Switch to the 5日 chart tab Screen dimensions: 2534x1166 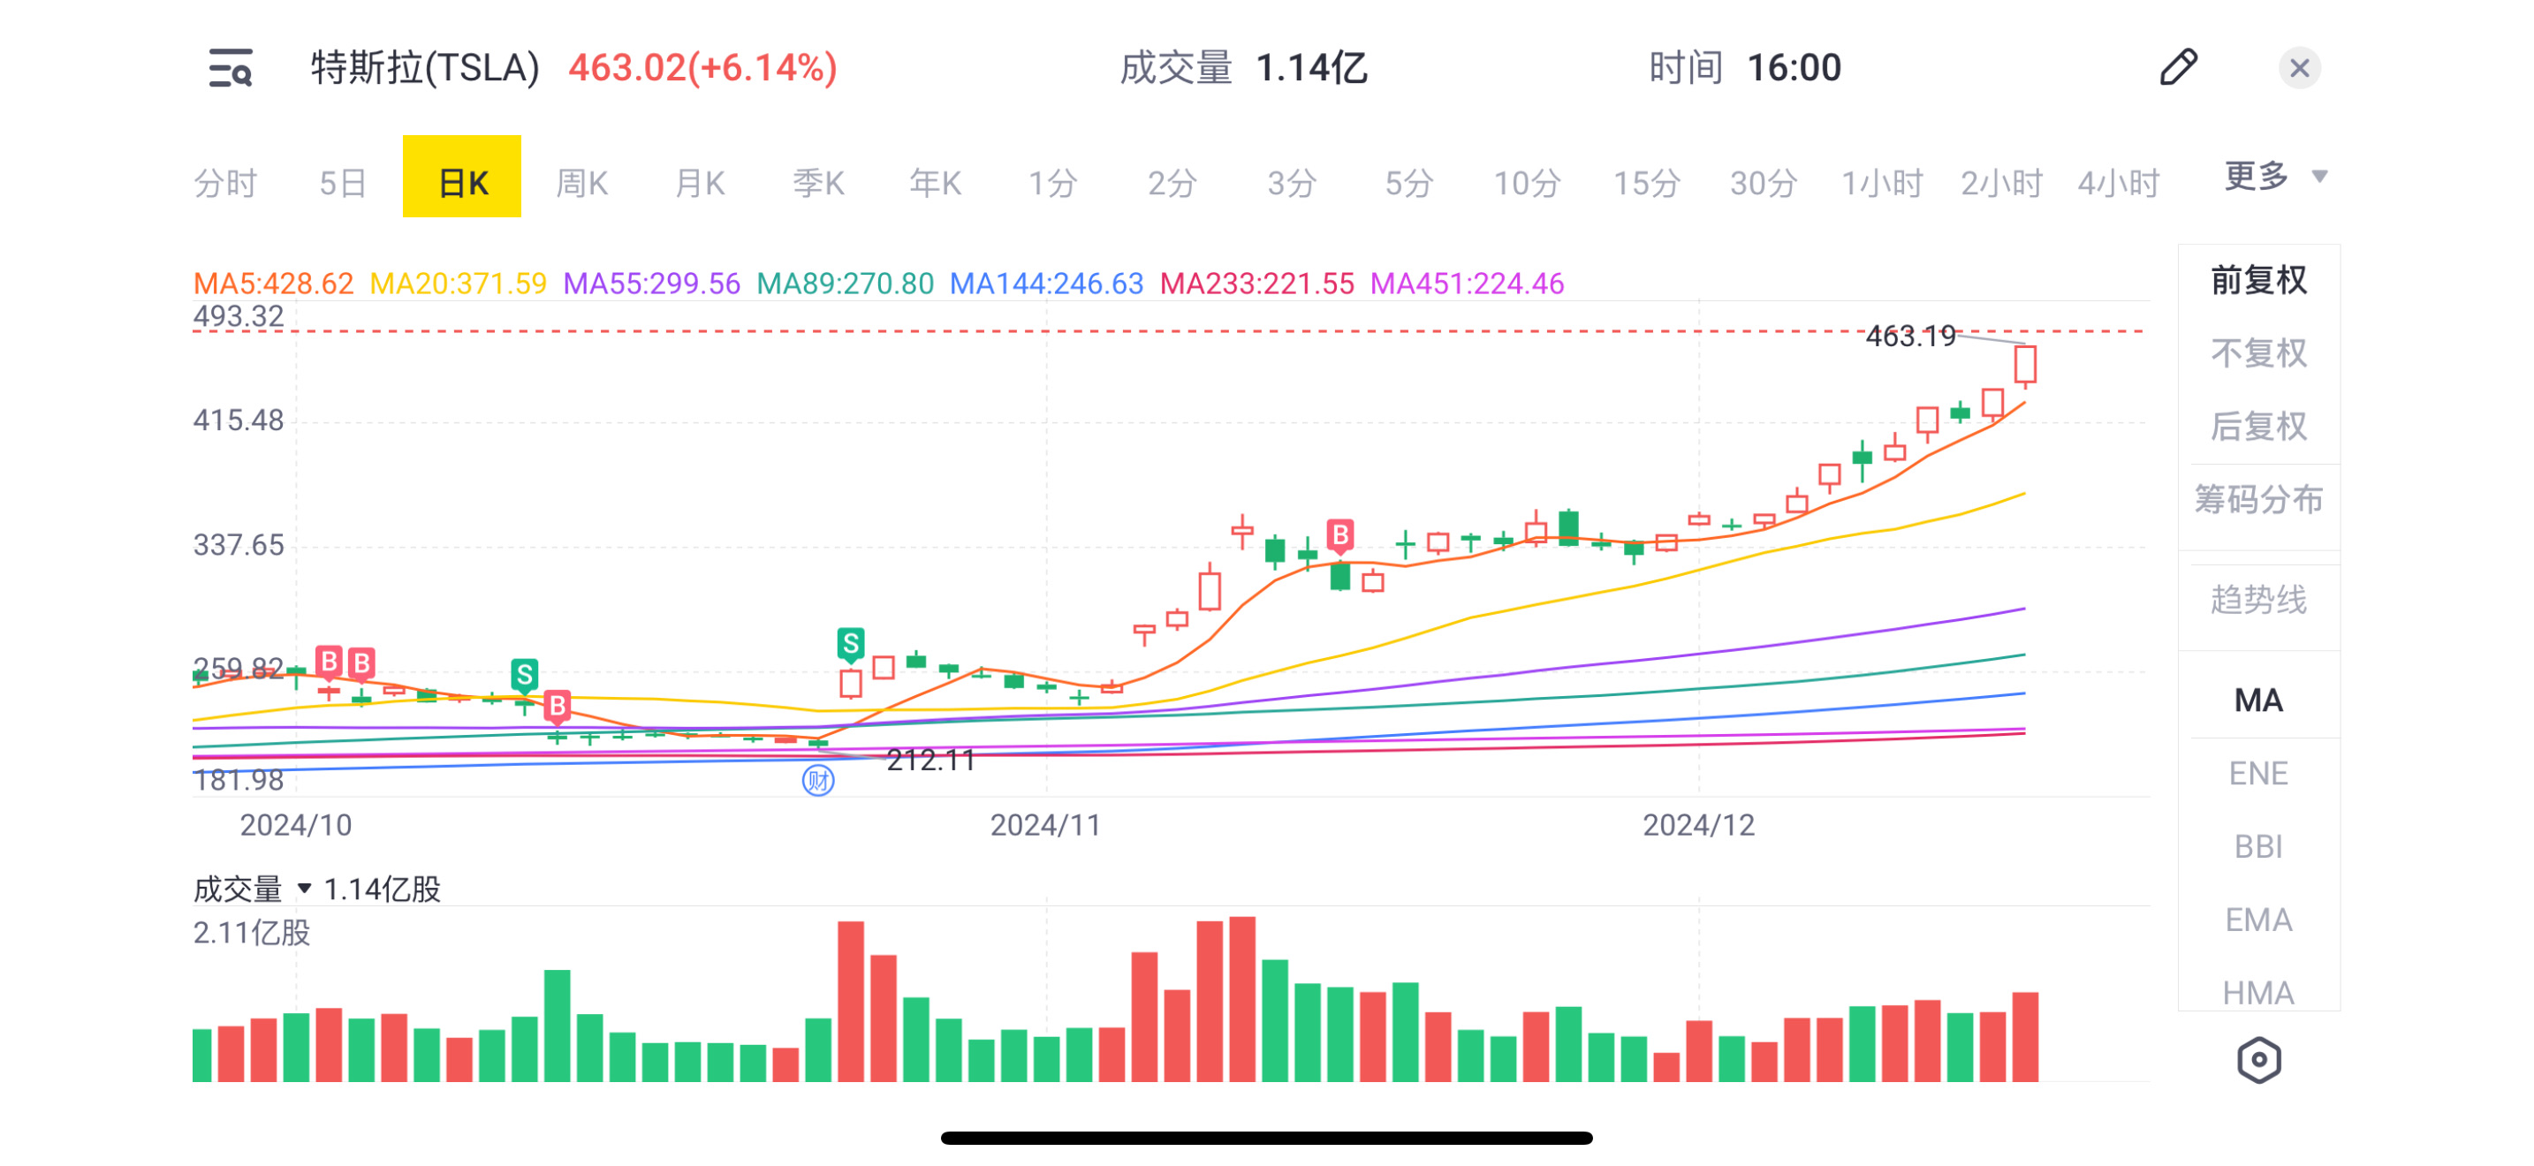click(x=344, y=183)
